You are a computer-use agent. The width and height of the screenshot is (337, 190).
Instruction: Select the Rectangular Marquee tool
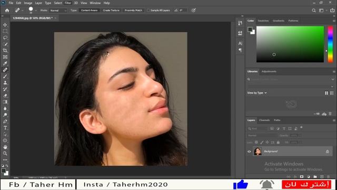[5, 32]
